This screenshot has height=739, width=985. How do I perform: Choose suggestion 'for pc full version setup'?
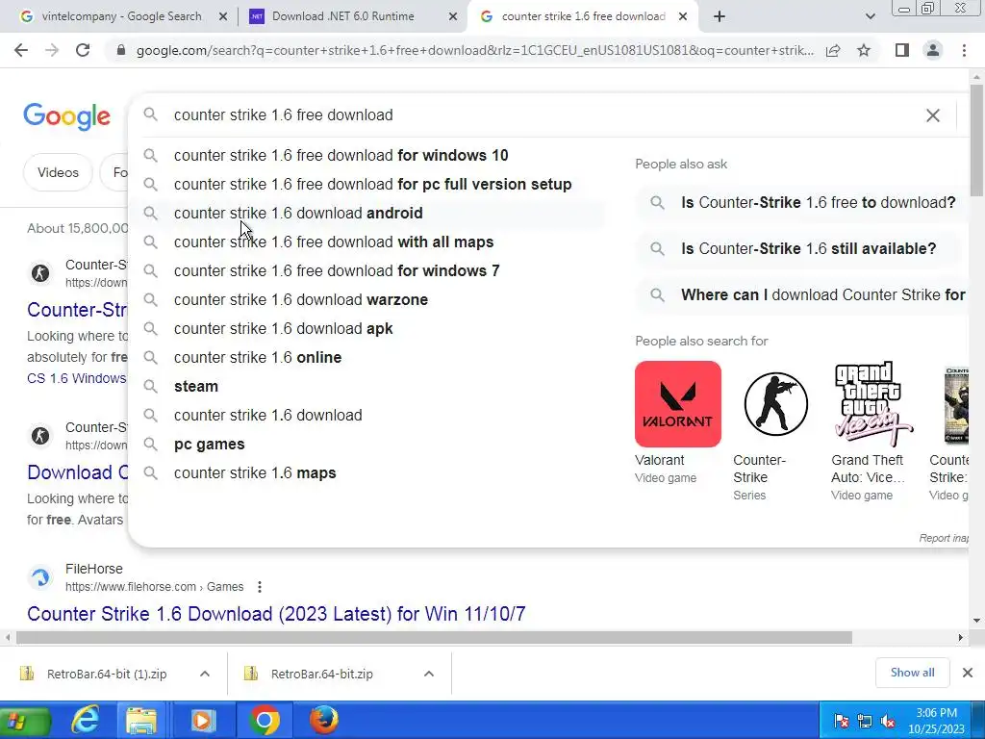(x=367, y=184)
